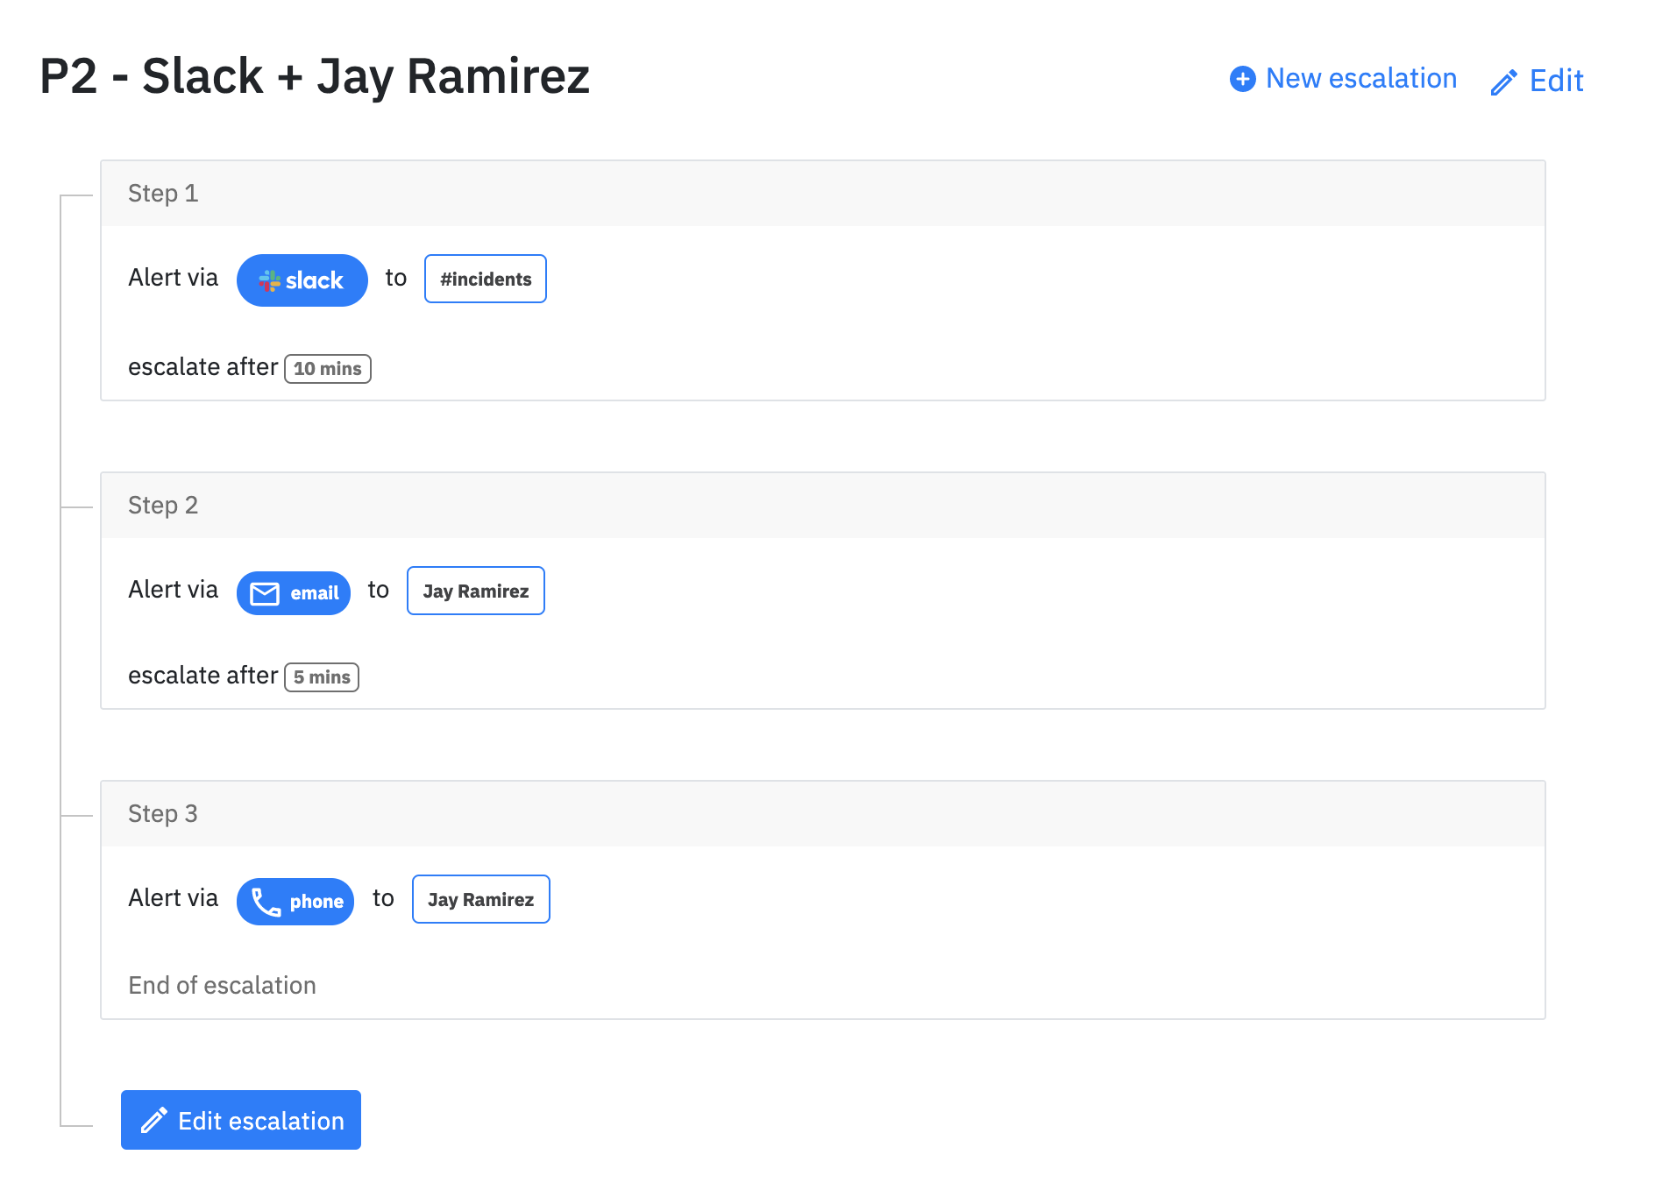Click the phone alert method pill
Viewport: 1662px width, 1190px height.
pyautogui.click(x=295, y=902)
